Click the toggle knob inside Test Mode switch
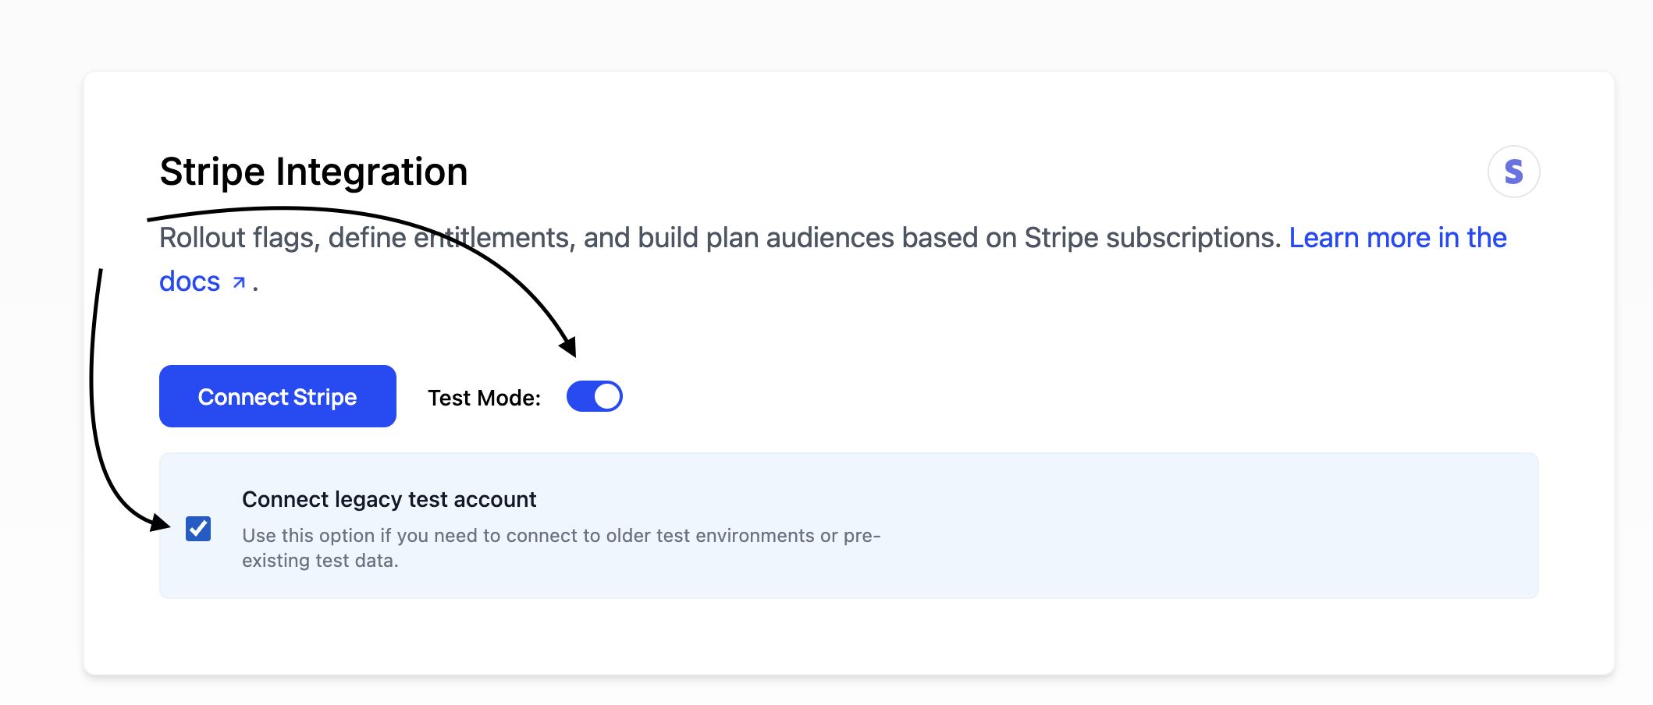 click(606, 396)
